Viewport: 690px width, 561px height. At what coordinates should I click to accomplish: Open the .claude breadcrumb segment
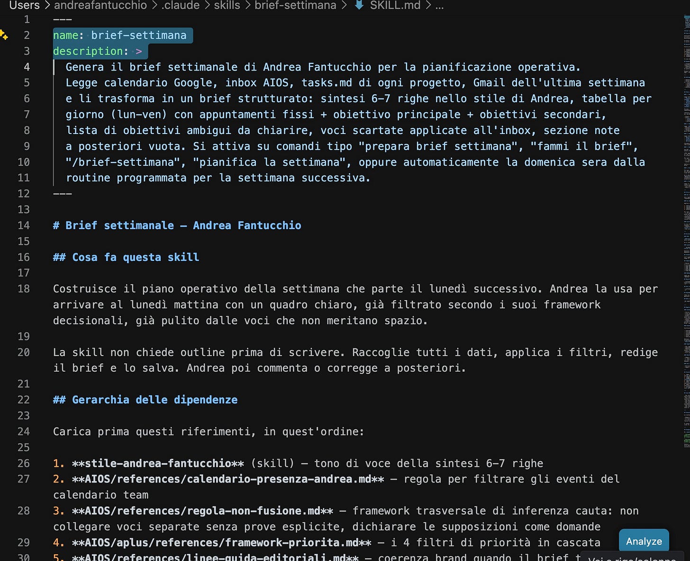pos(181,5)
